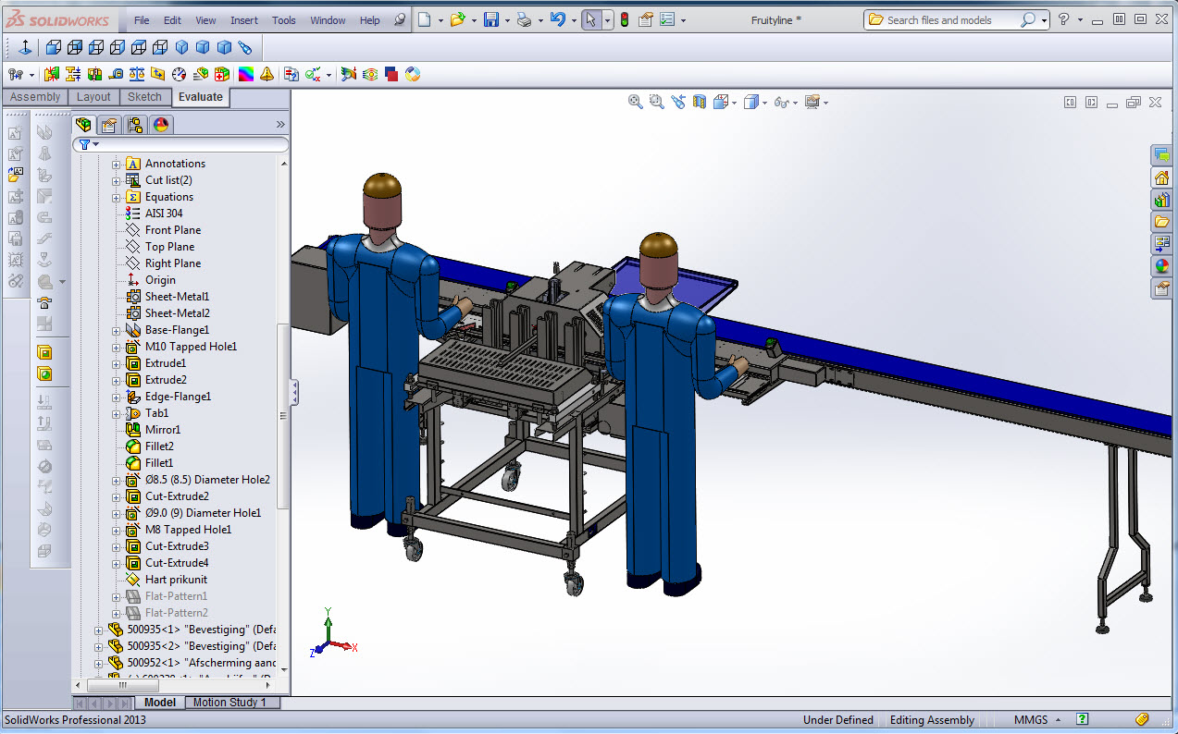Select Previous View icon
Screen dimensions: 1178x734
tap(678, 102)
